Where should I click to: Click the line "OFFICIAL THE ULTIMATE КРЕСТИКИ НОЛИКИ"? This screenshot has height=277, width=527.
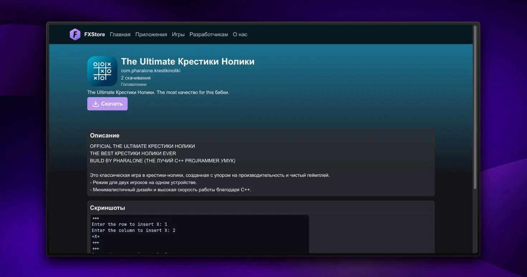pyautogui.click(x=142, y=146)
